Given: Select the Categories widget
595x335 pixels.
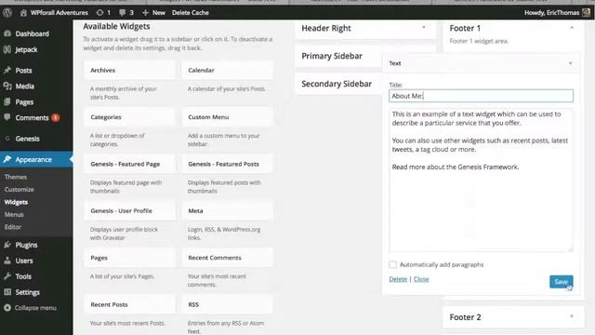Looking at the screenshot, I should pyautogui.click(x=130, y=117).
